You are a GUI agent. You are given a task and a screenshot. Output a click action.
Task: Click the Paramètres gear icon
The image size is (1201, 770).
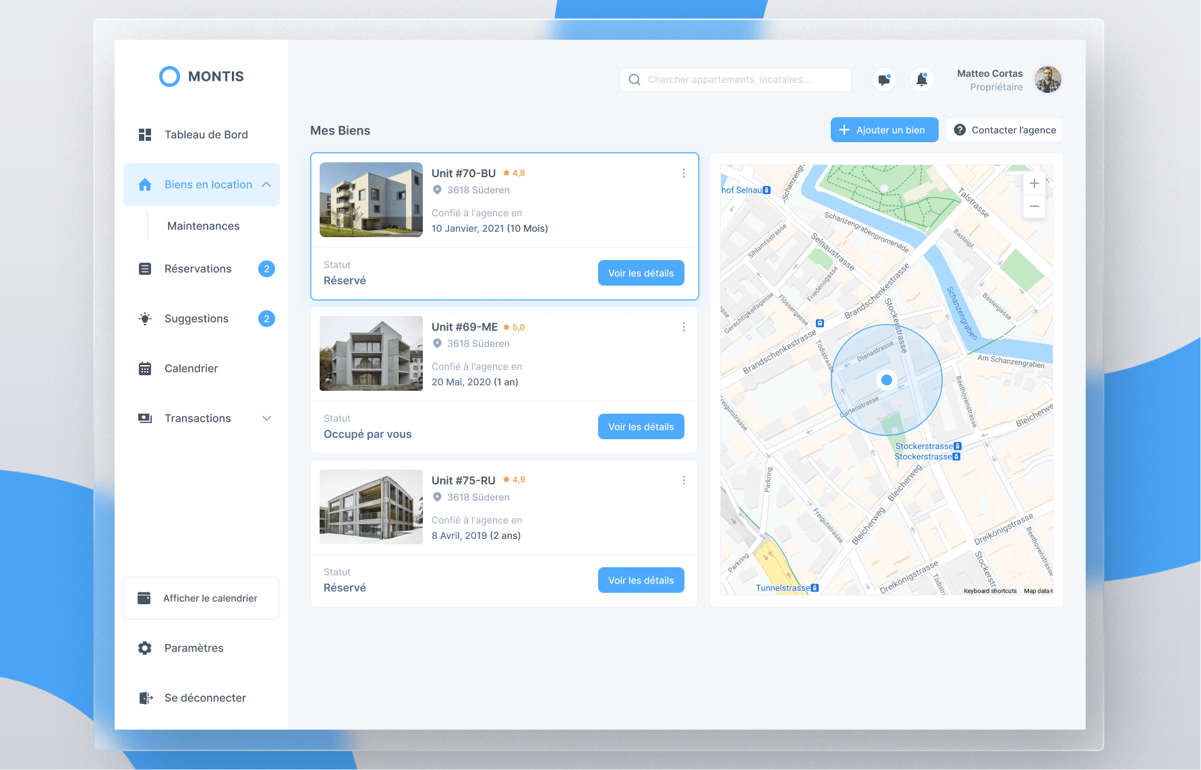(145, 648)
